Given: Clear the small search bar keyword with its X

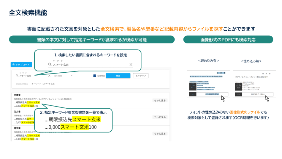Looking at the screenshot, I should tap(49, 76).
